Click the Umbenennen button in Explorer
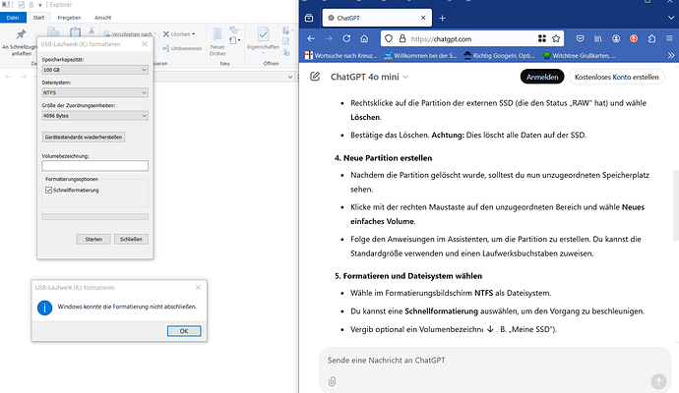 (x=182, y=48)
